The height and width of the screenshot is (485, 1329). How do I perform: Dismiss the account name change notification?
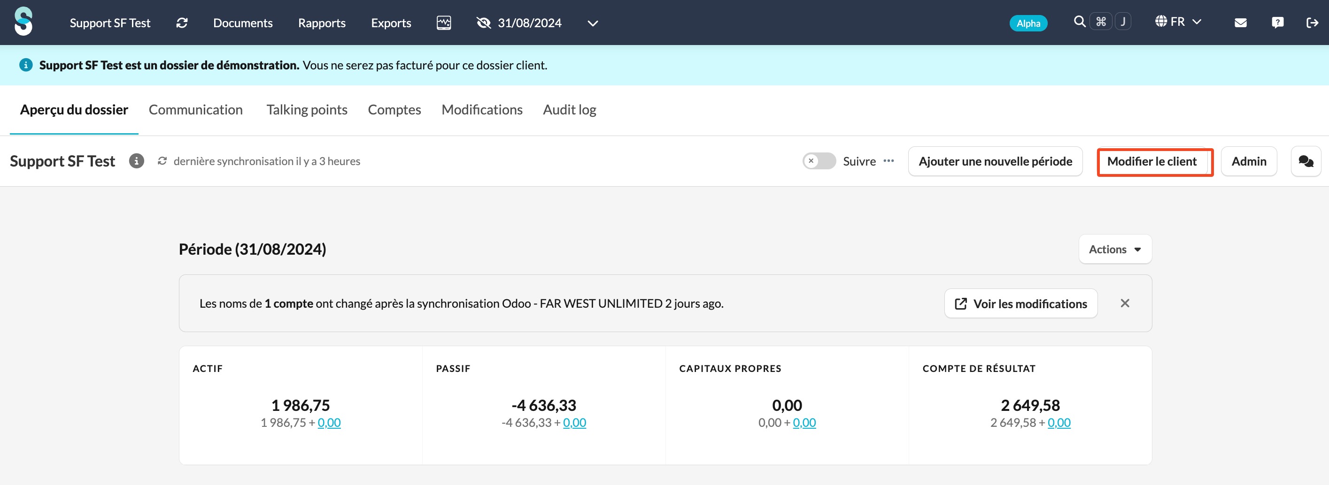pyautogui.click(x=1125, y=303)
